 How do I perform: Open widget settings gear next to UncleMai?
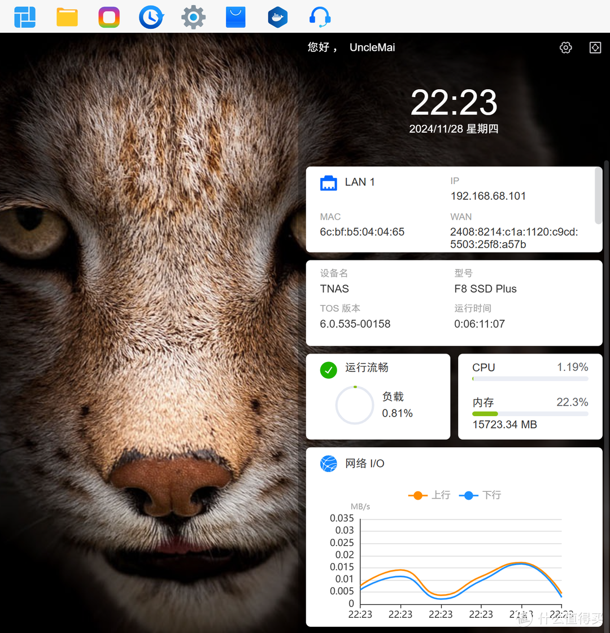pyautogui.click(x=565, y=47)
